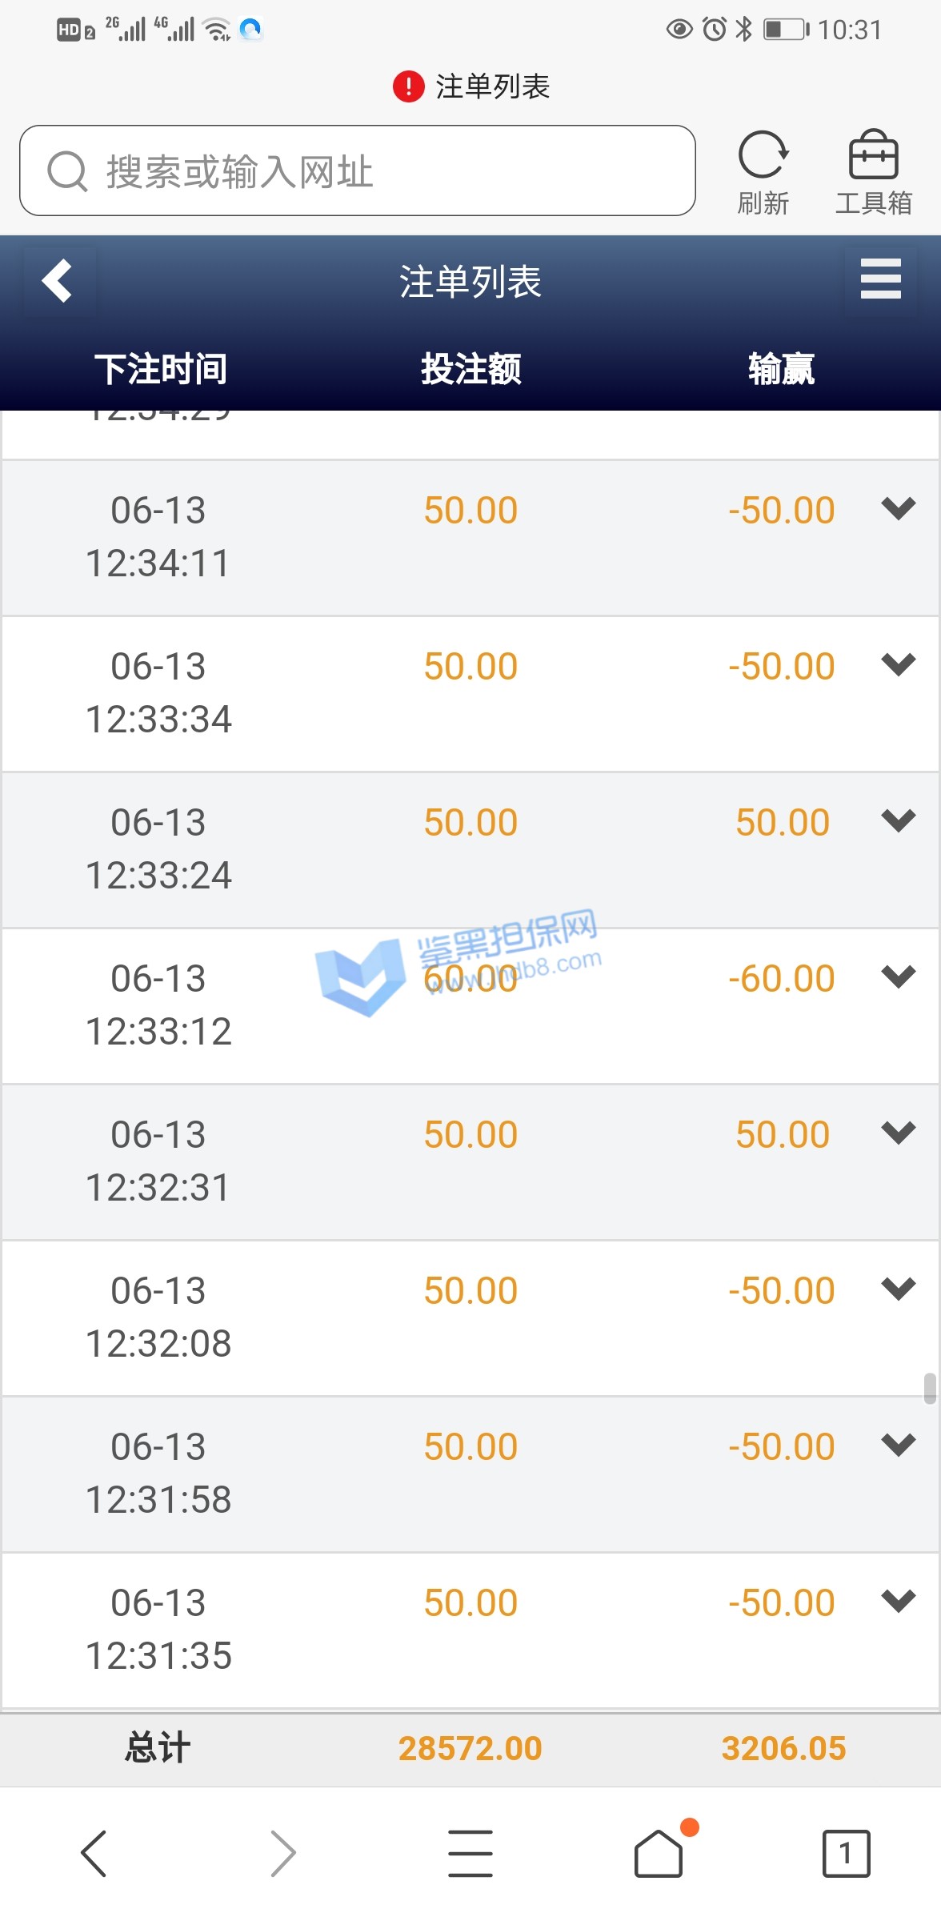Tap the bottom browser forward arrow
941x1921 pixels.
[282, 1852]
